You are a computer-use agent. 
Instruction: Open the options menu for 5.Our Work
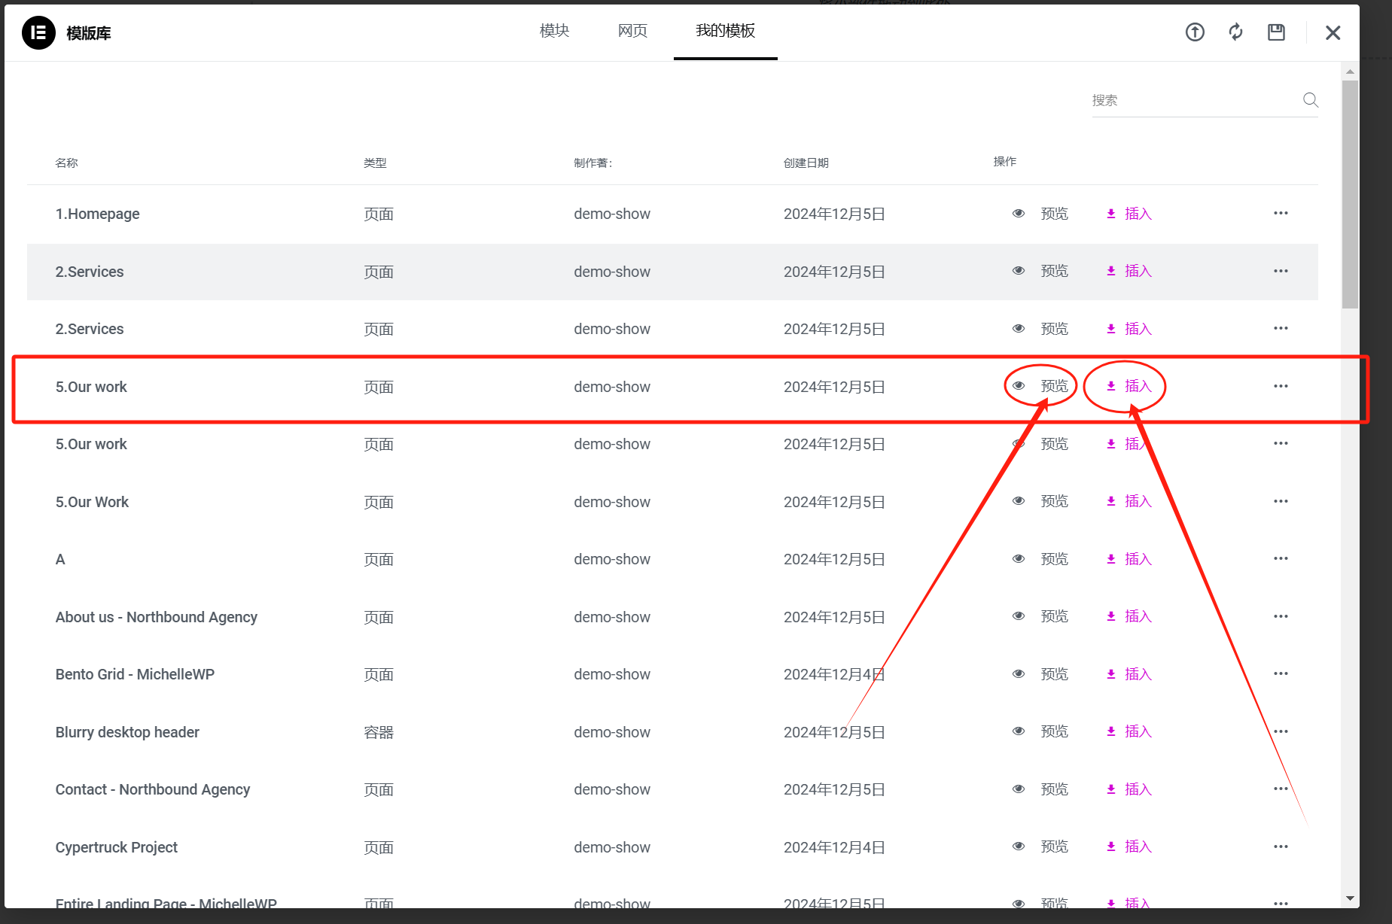click(1281, 501)
